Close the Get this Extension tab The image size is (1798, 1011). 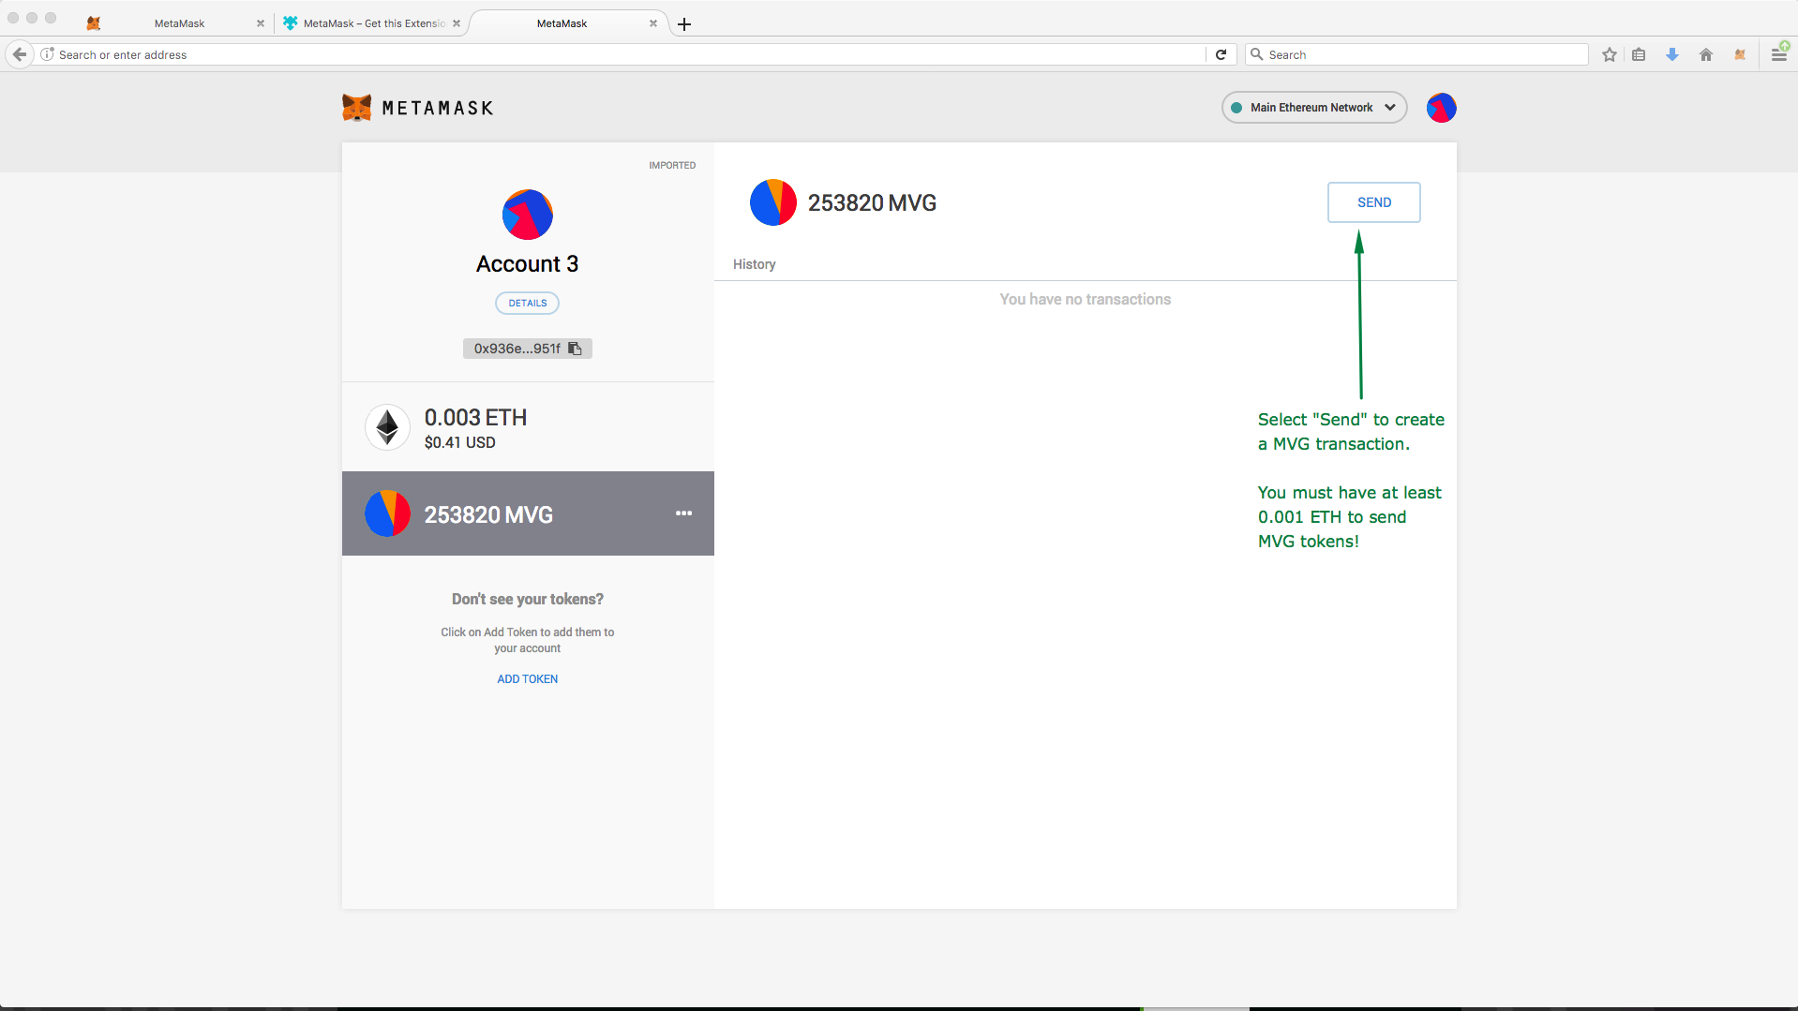[x=457, y=23]
